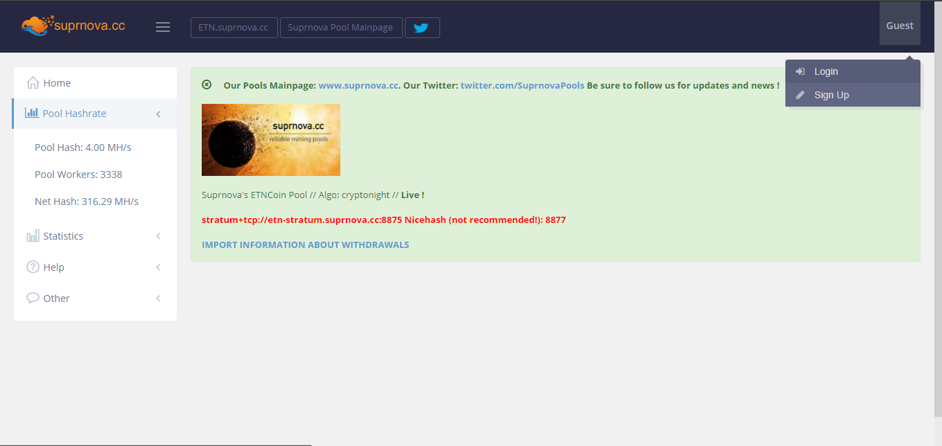Click the Other speech bubble icon
942x446 pixels.
33,298
